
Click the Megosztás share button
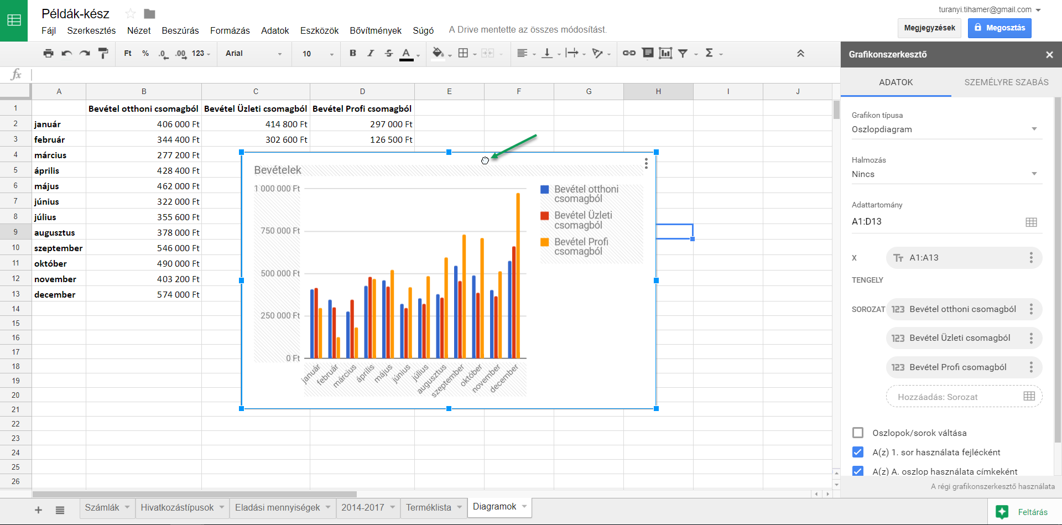(999, 28)
